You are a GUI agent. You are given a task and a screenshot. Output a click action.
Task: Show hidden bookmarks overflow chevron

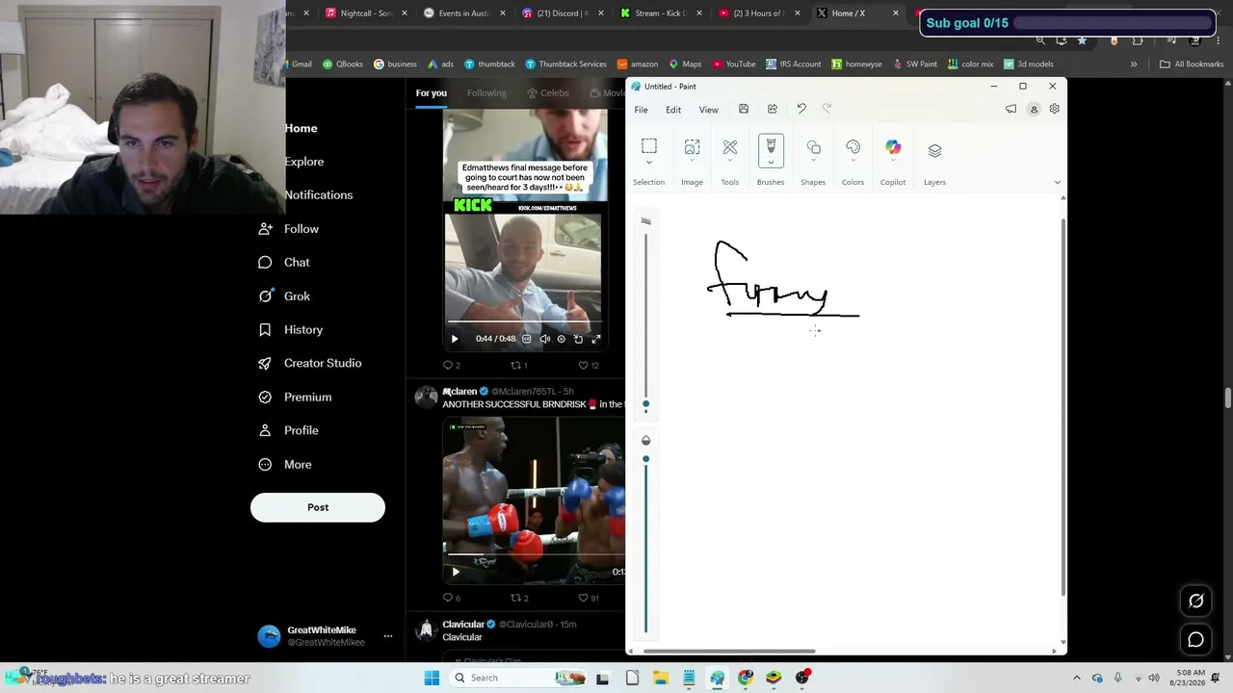[x=1134, y=64]
